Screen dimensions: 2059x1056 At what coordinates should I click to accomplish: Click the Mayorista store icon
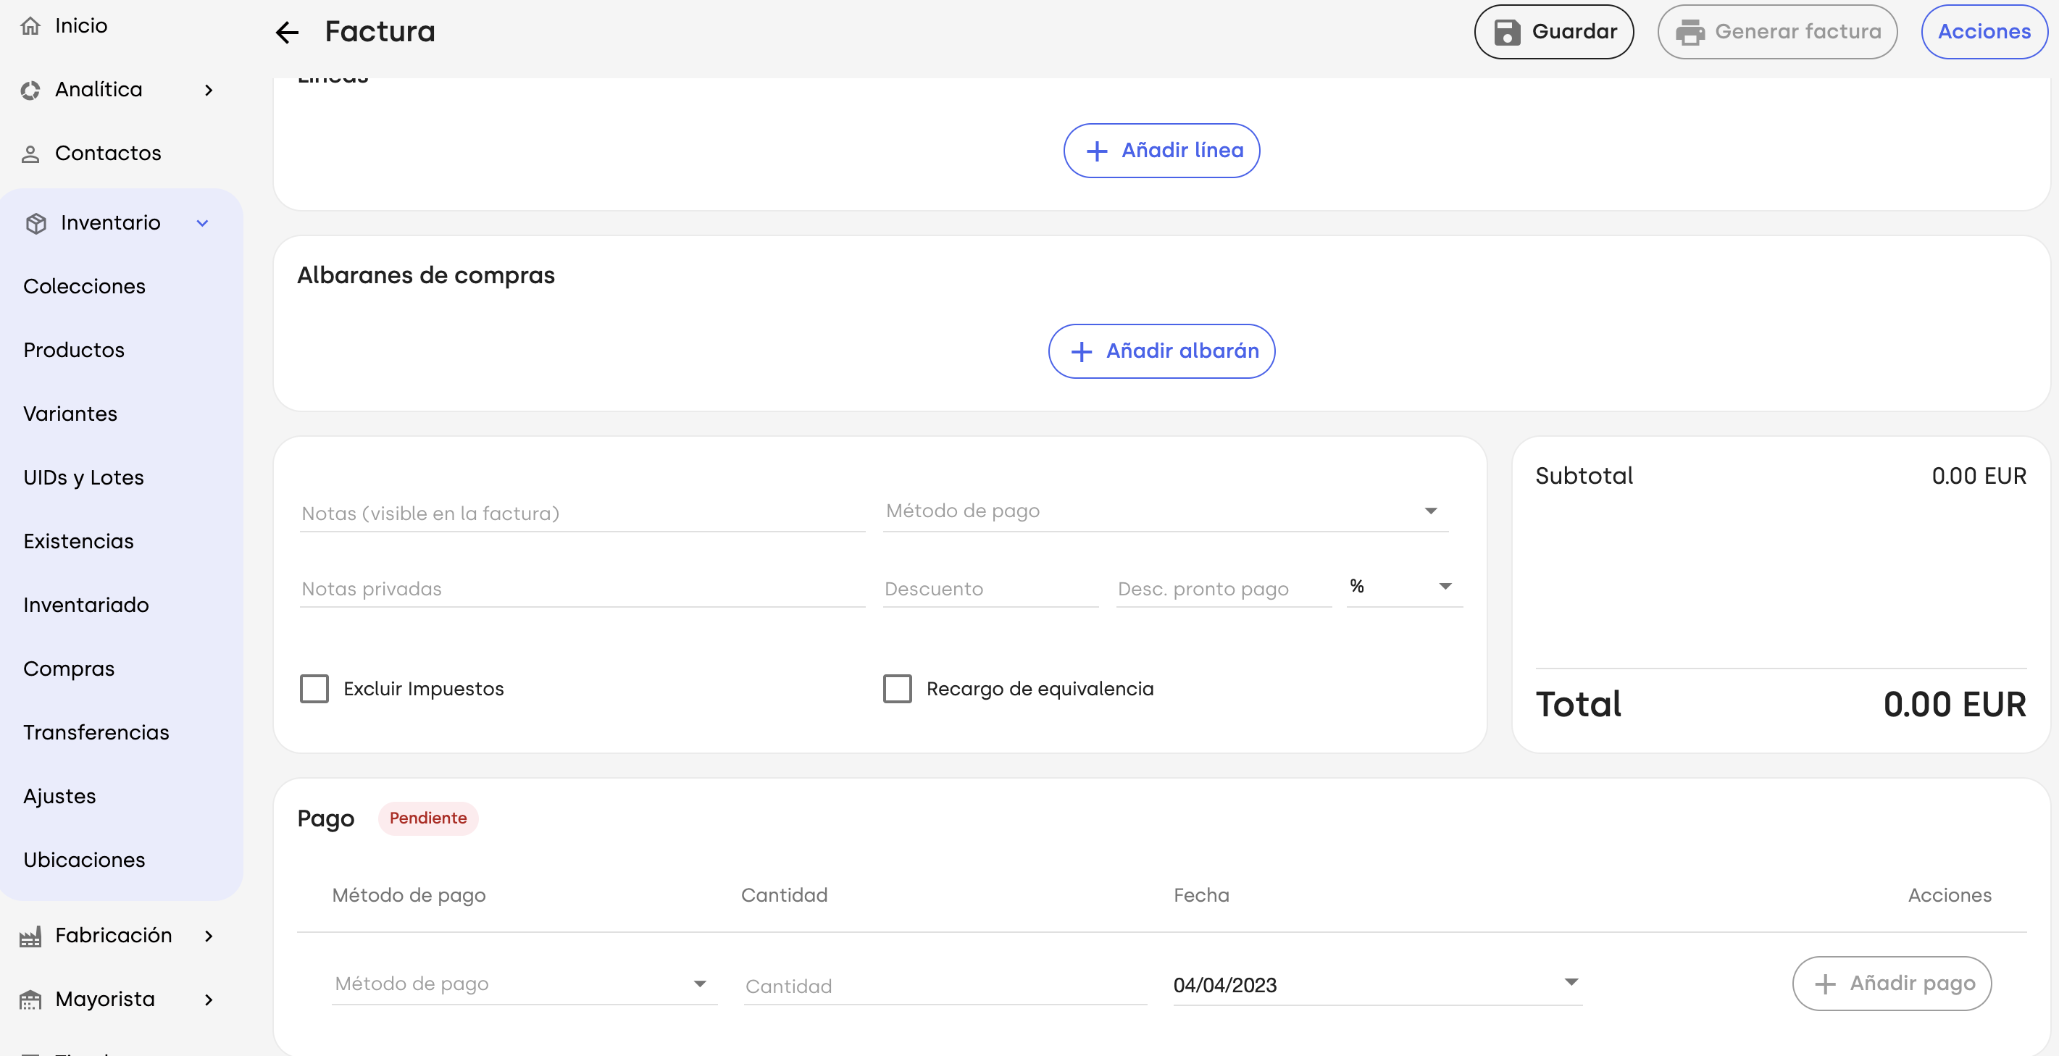pyautogui.click(x=30, y=1000)
